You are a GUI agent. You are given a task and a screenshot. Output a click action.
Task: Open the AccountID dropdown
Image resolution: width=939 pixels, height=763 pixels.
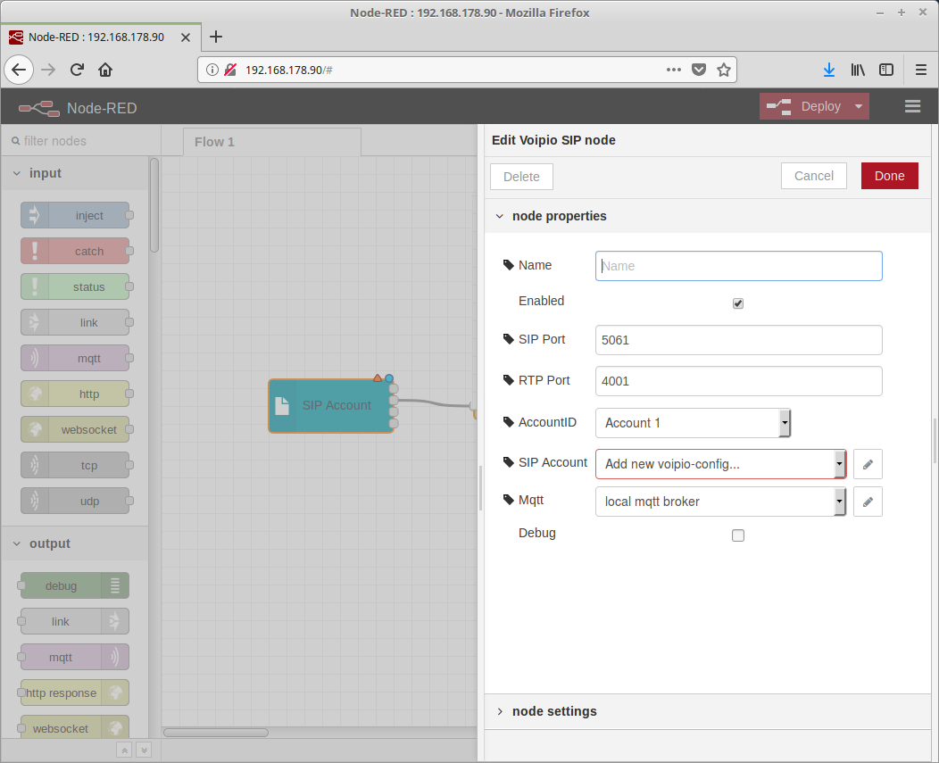[693, 423]
